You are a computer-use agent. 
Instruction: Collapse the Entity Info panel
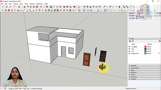coord(130,15)
